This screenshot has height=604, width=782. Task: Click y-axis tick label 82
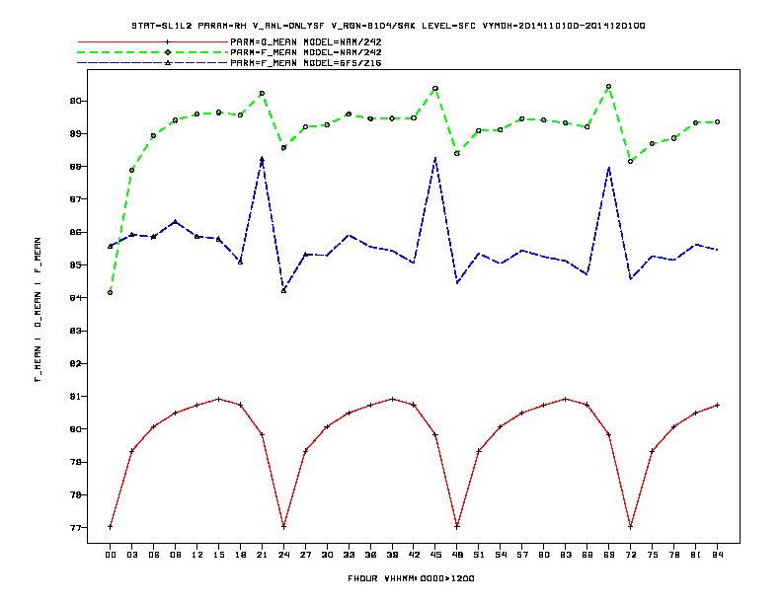[75, 364]
